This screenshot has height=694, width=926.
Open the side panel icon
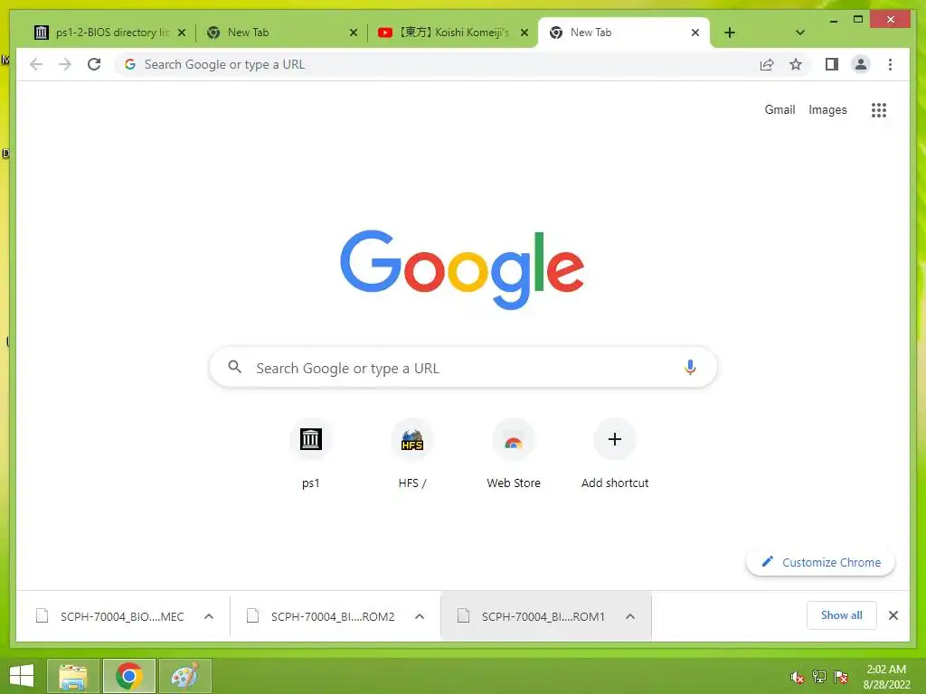[x=832, y=64]
